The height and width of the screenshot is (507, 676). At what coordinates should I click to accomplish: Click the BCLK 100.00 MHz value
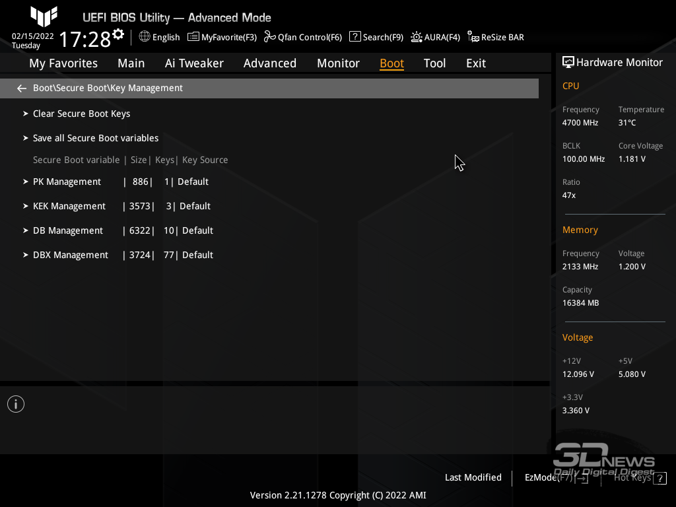(x=584, y=159)
